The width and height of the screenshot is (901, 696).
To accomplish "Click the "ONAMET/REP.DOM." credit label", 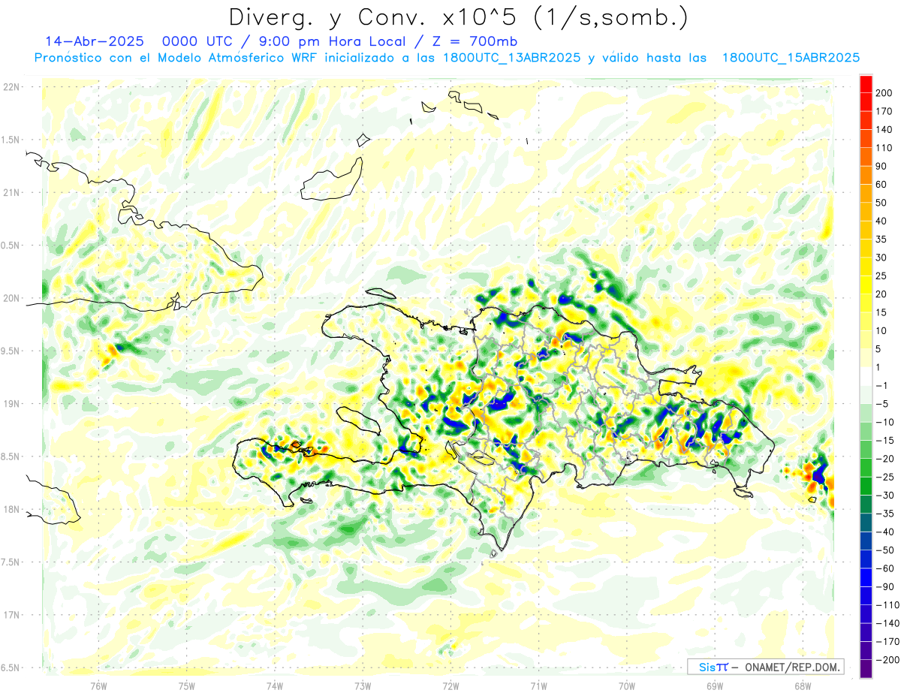I will (792, 667).
